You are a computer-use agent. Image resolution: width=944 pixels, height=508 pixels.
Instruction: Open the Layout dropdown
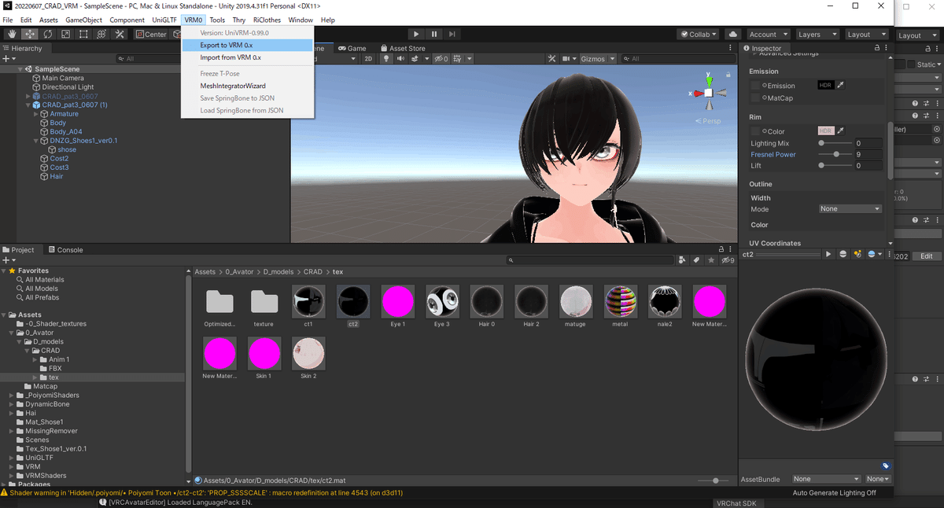865,34
